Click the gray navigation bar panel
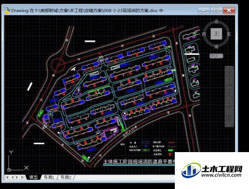Viewport: 249px width, 189px height. pyautogui.click(x=229, y=96)
